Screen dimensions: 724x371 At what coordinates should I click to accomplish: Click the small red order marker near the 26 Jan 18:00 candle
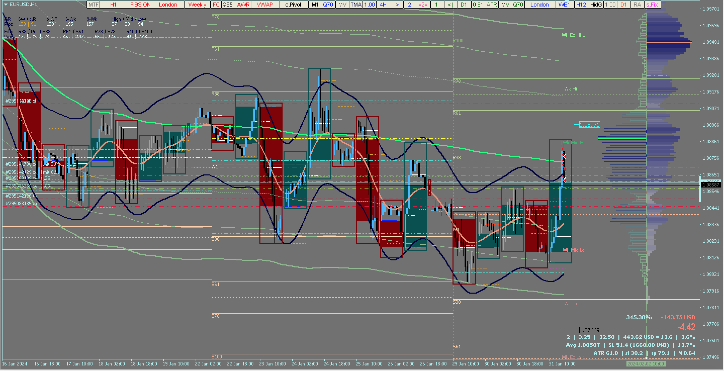430,188
